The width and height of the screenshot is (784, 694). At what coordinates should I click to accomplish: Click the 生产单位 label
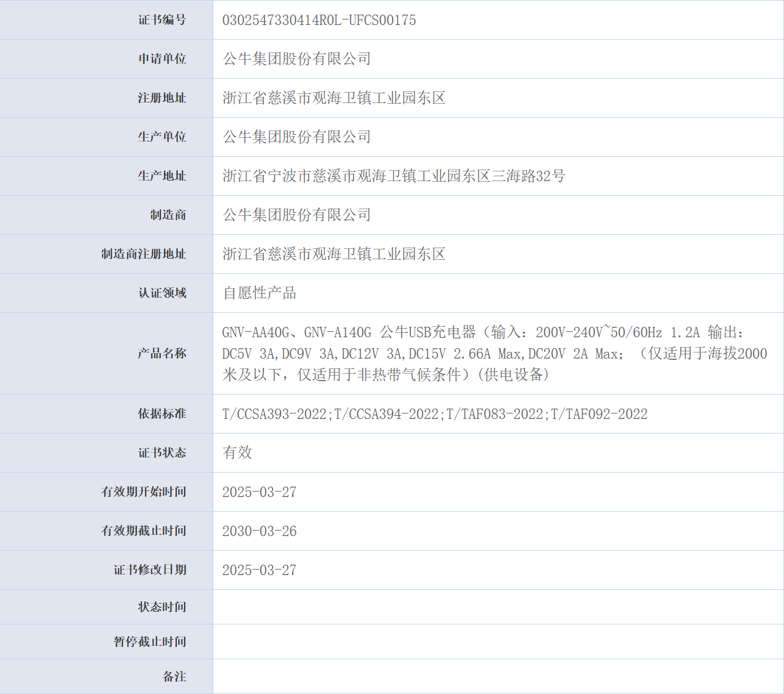(162, 137)
